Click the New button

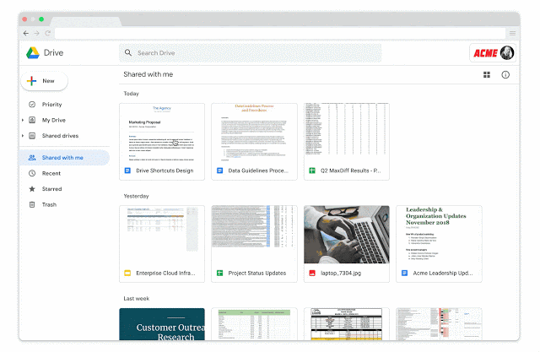click(44, 81)
